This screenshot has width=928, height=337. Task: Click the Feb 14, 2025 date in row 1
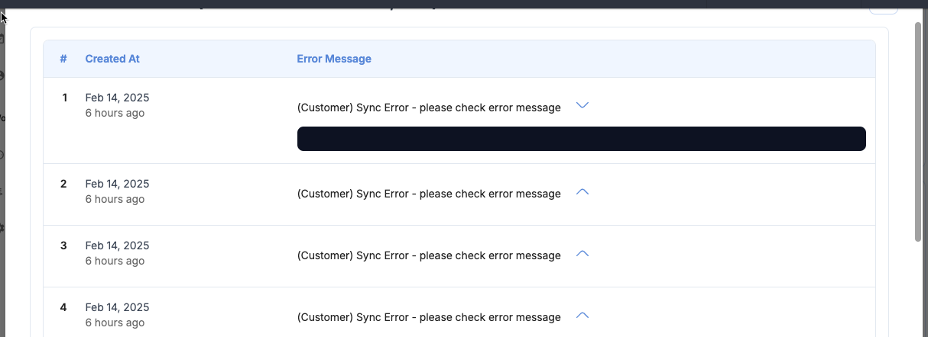click(x=117, y=98)
